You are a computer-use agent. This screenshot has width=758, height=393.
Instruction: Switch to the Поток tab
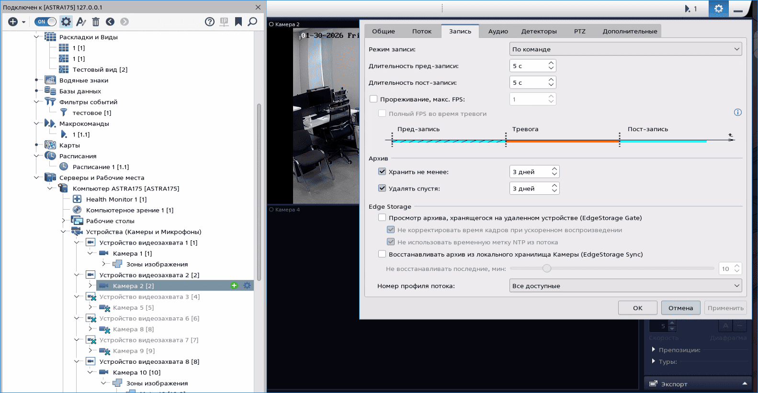click(421, 31)
